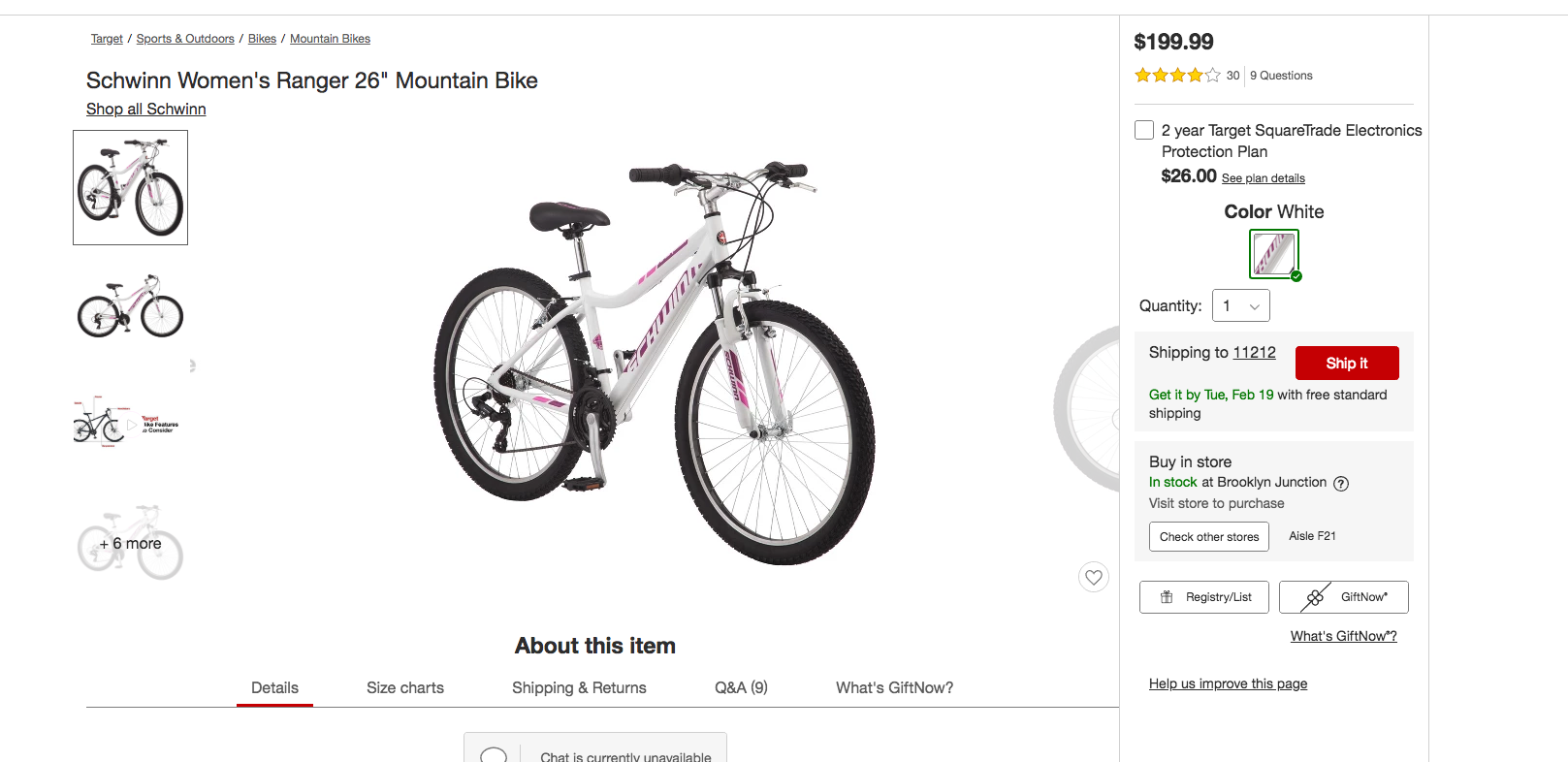Select the White color swatch
1568x762 pixels.
1273,254
